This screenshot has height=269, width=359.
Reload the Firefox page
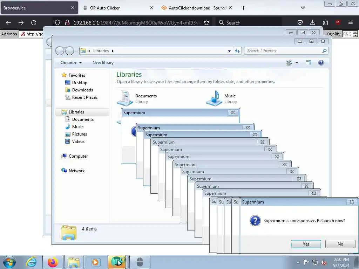pos(34,22)
